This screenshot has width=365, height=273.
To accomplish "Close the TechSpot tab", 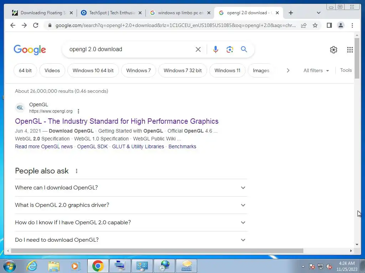I will (140, 13).
